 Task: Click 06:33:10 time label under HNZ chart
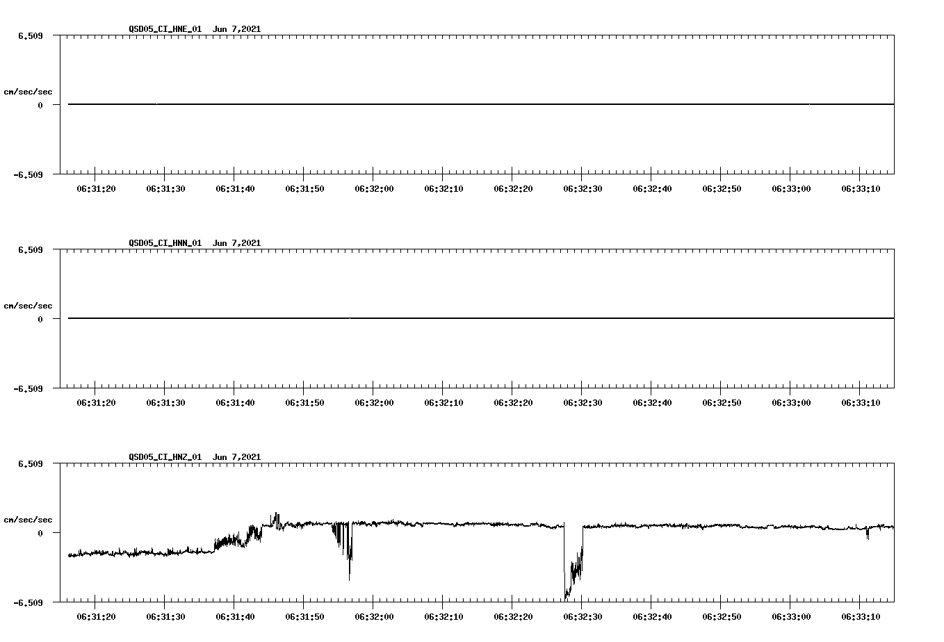pyautogui.click(x=861, y=617)
